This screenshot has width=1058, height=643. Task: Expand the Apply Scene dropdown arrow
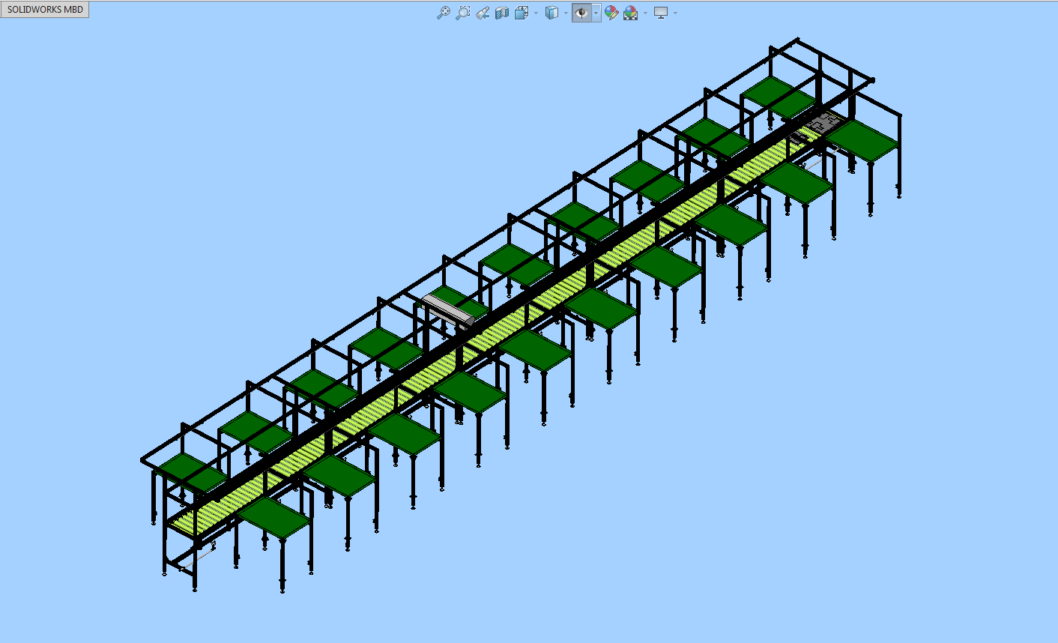point(645,13)
